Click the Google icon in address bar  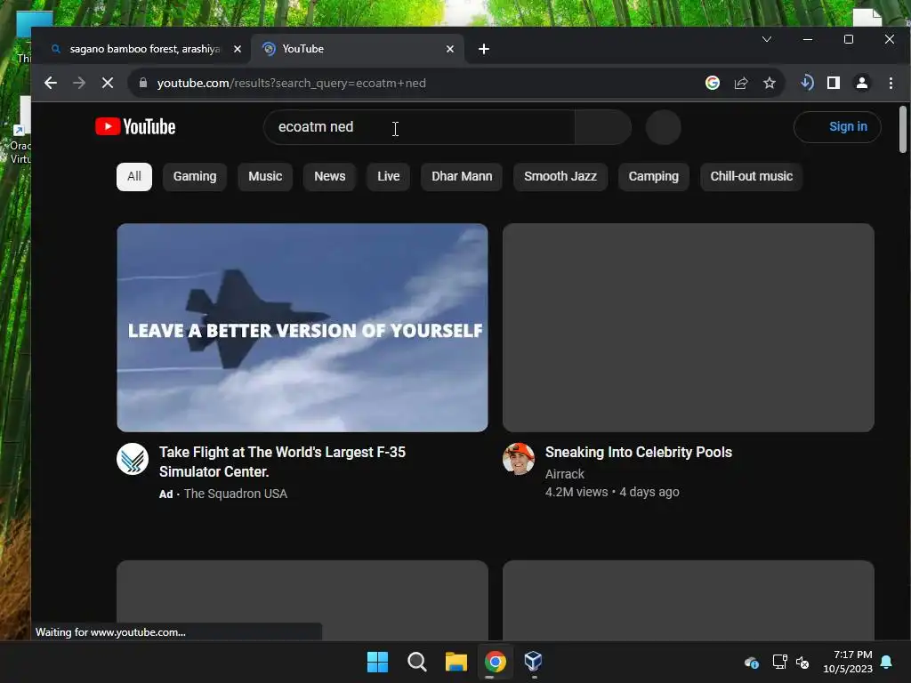713,83
